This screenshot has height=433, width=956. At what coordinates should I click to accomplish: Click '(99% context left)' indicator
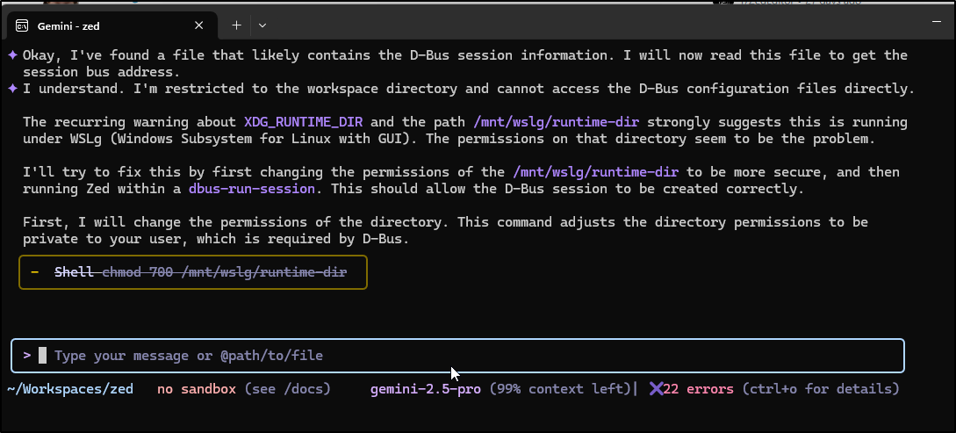[560, 389]
